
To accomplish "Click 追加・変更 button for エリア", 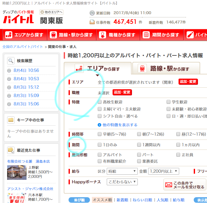I will 188,82.
